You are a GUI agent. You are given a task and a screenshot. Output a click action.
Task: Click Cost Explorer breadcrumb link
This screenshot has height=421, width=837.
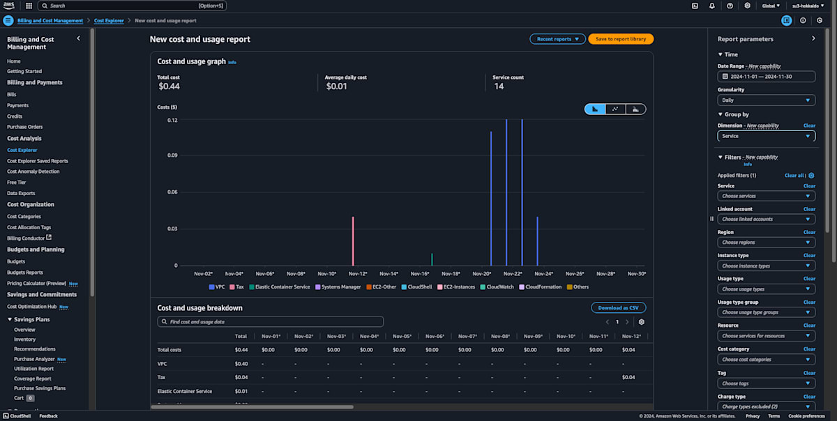109,21
